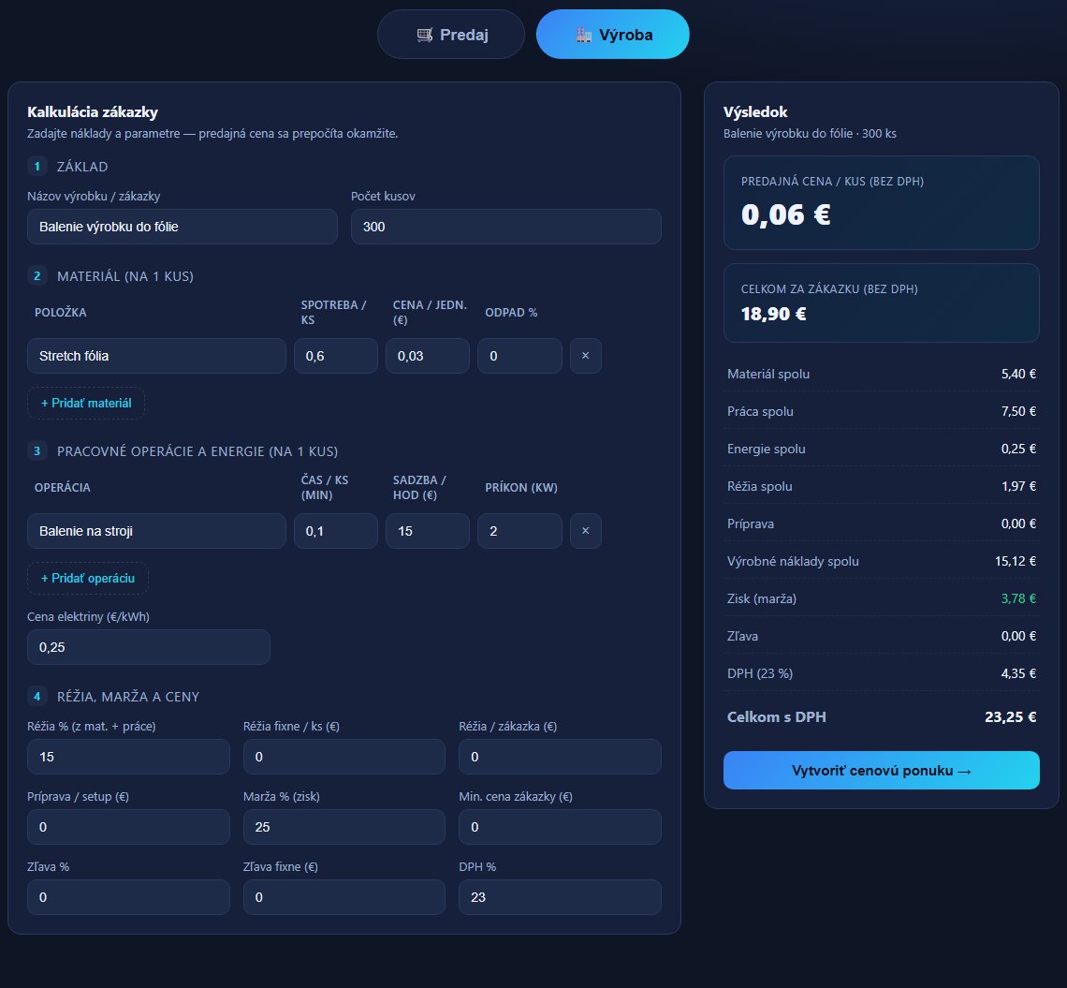Focus the Názov výrobku / zákazky field
The image size is (1067, 988).
(183, 227)
